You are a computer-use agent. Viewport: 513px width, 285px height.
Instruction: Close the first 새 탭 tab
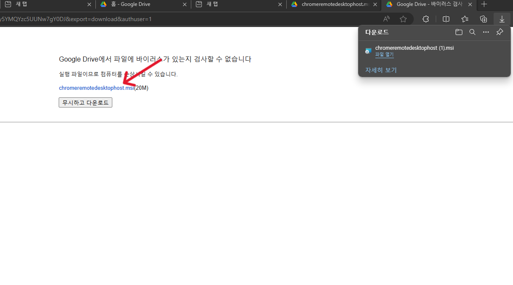pyautogui.click(x=89, y=4)
